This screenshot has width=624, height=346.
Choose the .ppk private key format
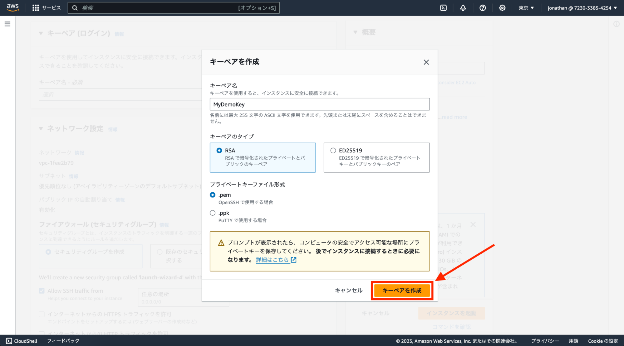[x=213, y=213]
